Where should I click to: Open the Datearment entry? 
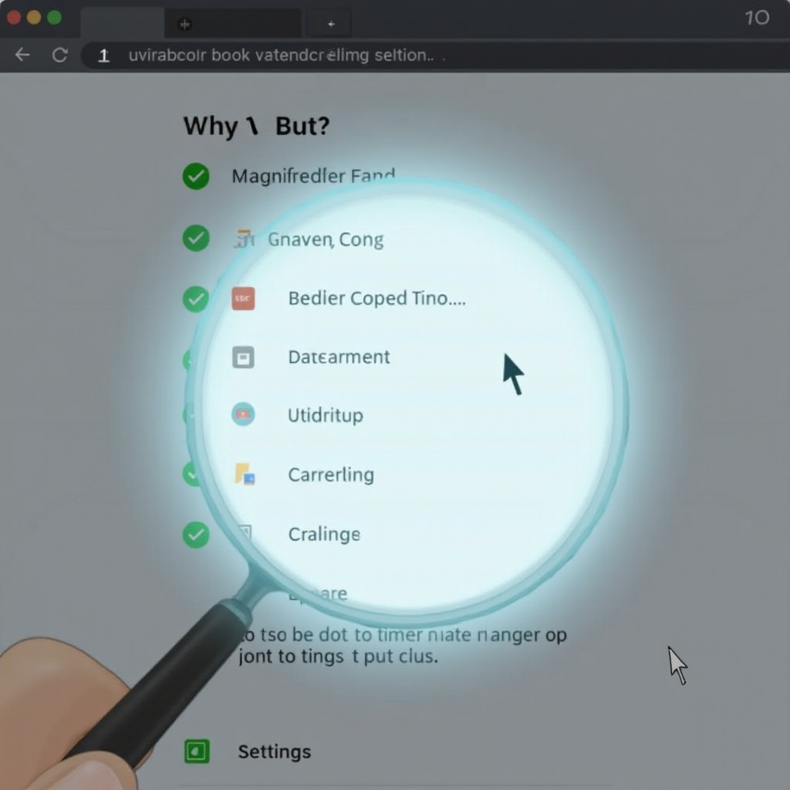(x=339, y=357)
